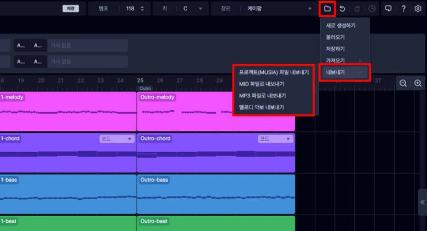This screenshot has width=427, height=231.
Task: Open the genre 케이팝 dropdown
Action: coord(279,8)
